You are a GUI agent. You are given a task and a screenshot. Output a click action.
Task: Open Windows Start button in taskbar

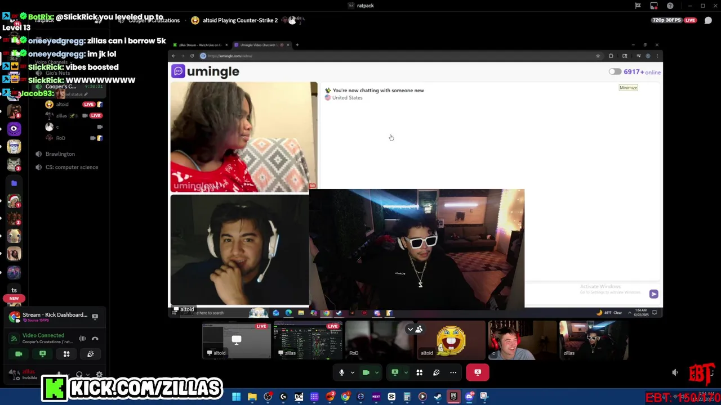pyautogui.click(x=237, y=397)
